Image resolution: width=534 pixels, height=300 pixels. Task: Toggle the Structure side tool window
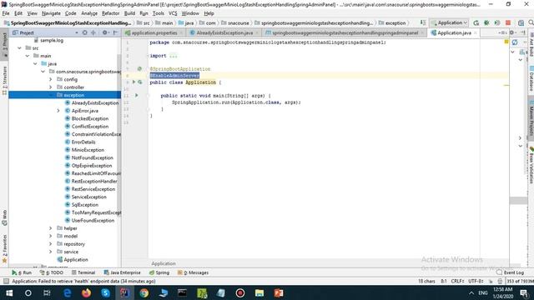tap(4, 81)
